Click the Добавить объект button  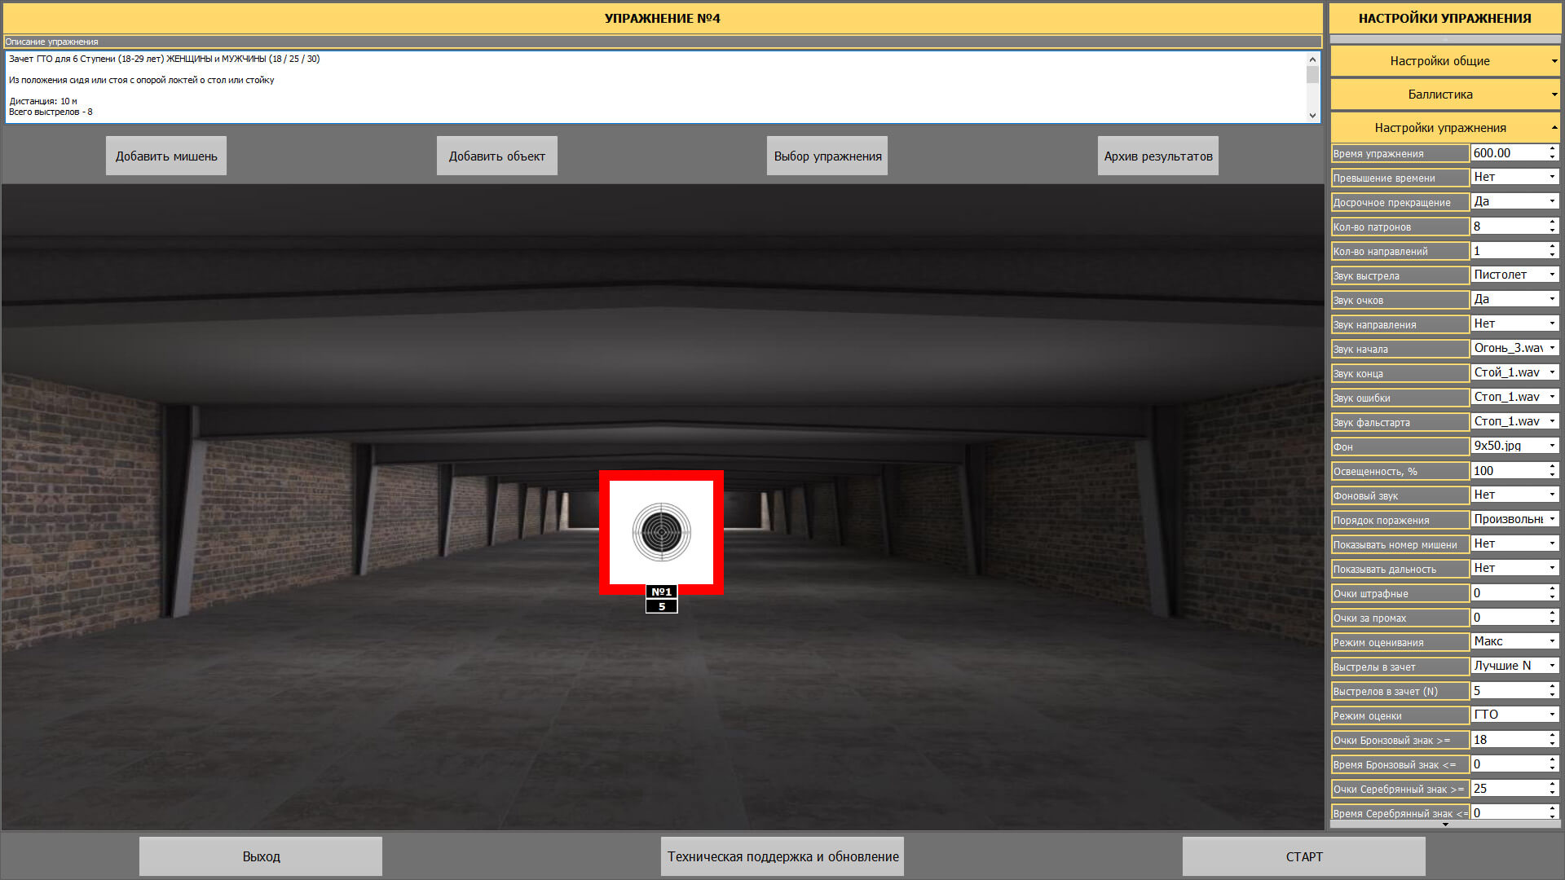(x=496, y=156)
